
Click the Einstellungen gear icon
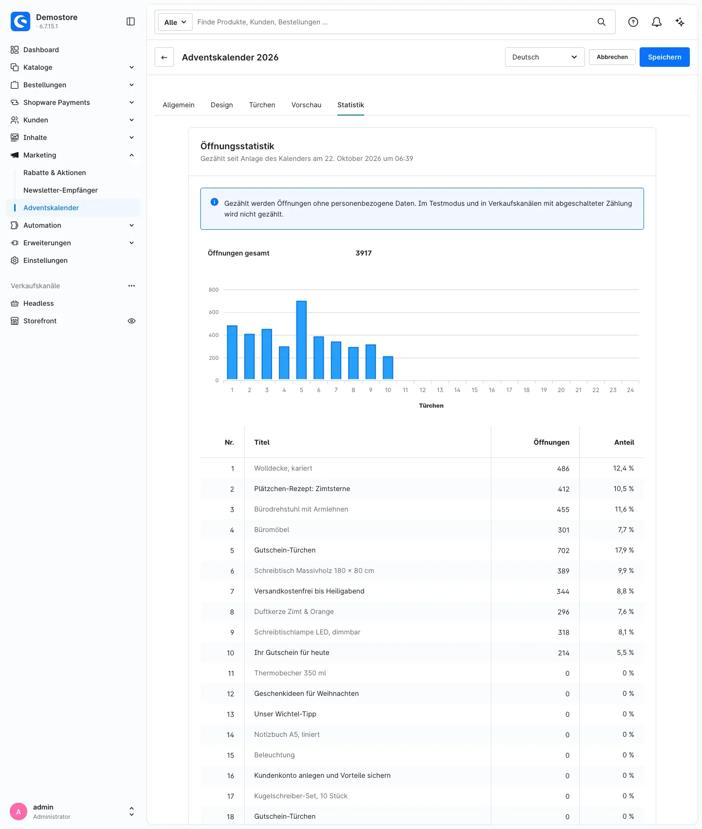[x=15, y=260]
